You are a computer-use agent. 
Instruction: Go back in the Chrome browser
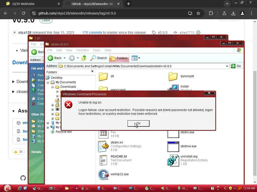6,13
